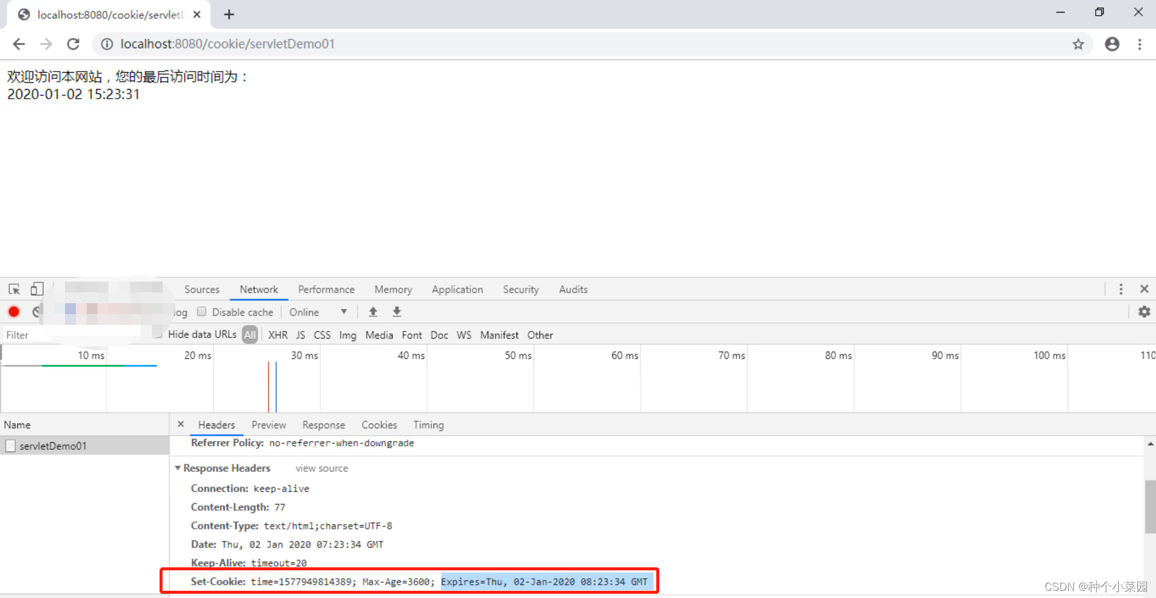Open DevTools settings gear
The image size is (1156, 598).
(x=1145, y=312)
